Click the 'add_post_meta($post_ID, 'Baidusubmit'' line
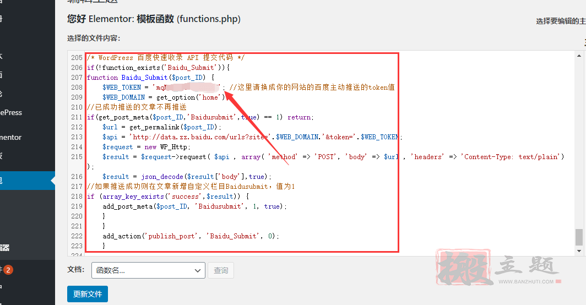 [194, 206]
